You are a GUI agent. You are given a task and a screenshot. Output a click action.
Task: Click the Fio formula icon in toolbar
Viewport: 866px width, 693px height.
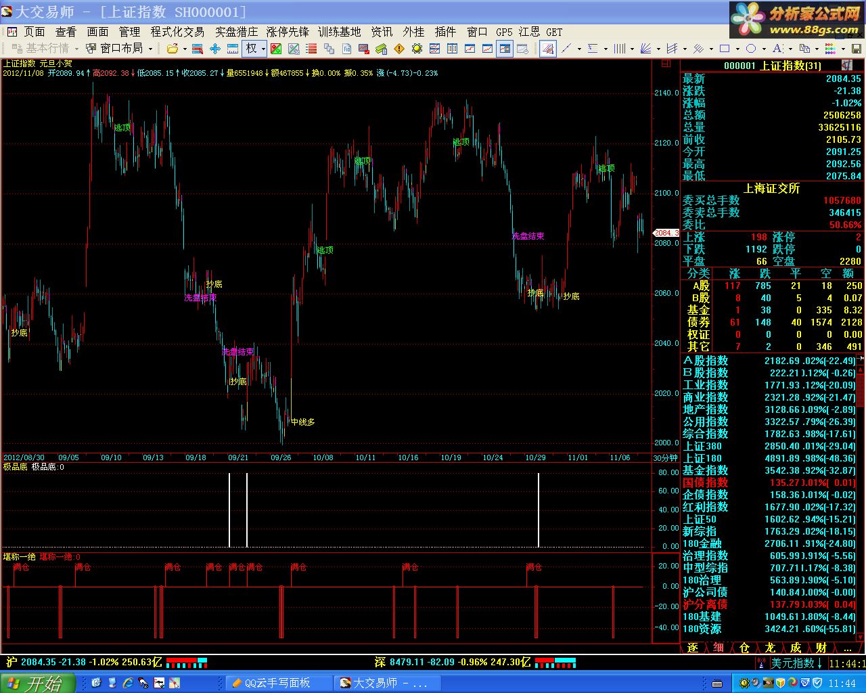pos(346,49)
